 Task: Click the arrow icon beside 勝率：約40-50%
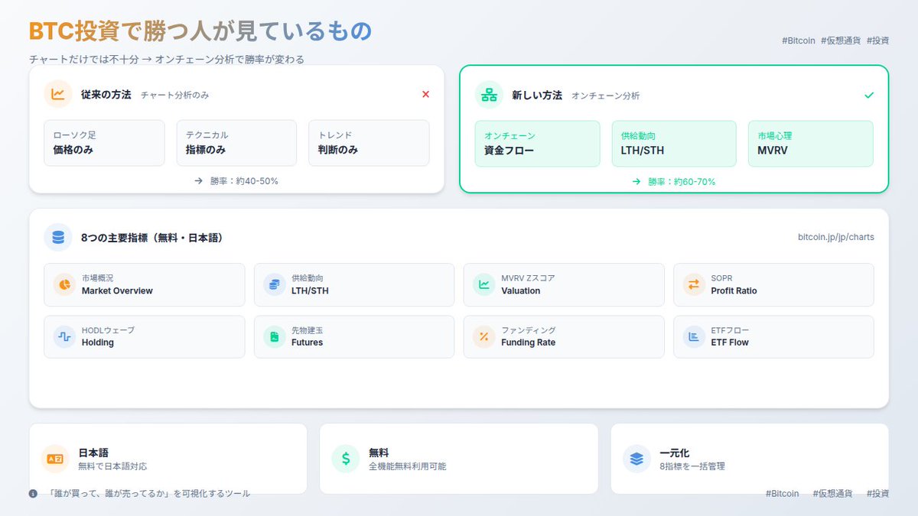point(199,181)
